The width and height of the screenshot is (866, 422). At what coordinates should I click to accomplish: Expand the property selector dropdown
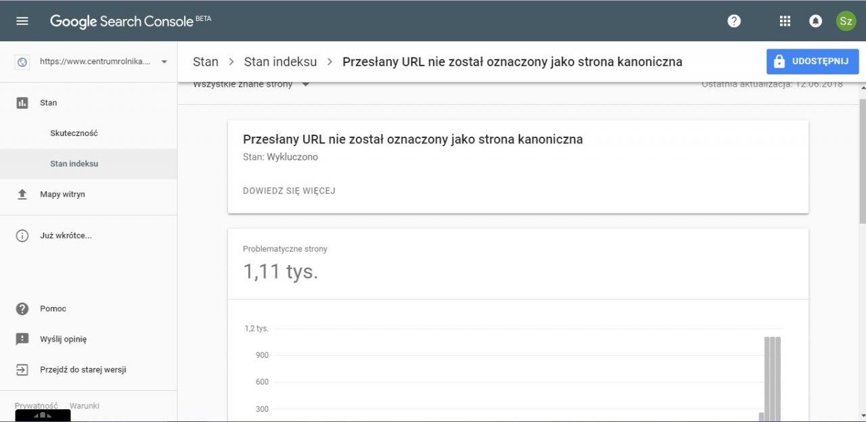pos(164,62)
